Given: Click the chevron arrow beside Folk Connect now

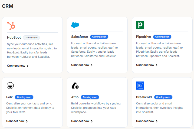Looking at the screenshot, I should [27, 121].
